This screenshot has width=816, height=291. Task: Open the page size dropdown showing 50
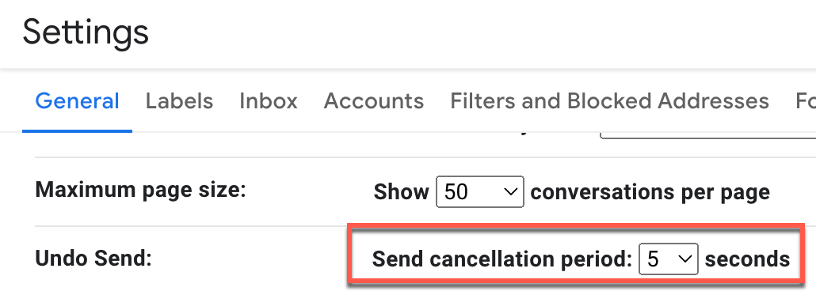pos(480,191)
